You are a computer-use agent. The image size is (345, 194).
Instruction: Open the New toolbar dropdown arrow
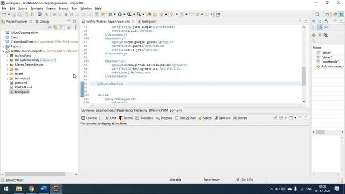click(x=9, y=15)
